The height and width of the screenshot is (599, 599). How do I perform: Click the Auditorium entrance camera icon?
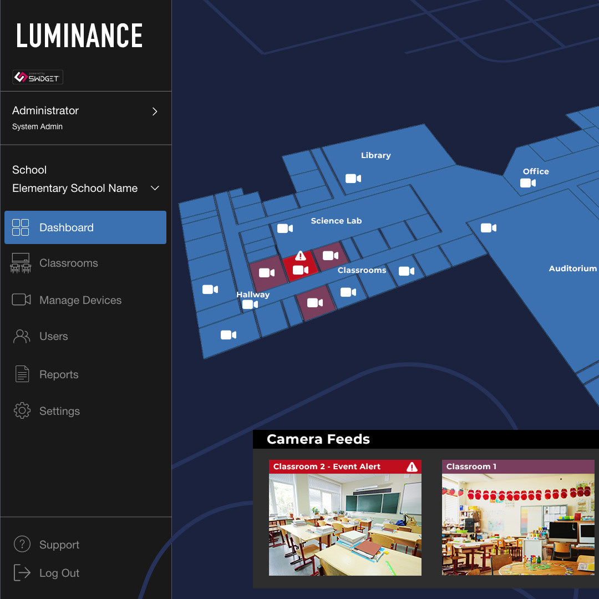point(488,228)
